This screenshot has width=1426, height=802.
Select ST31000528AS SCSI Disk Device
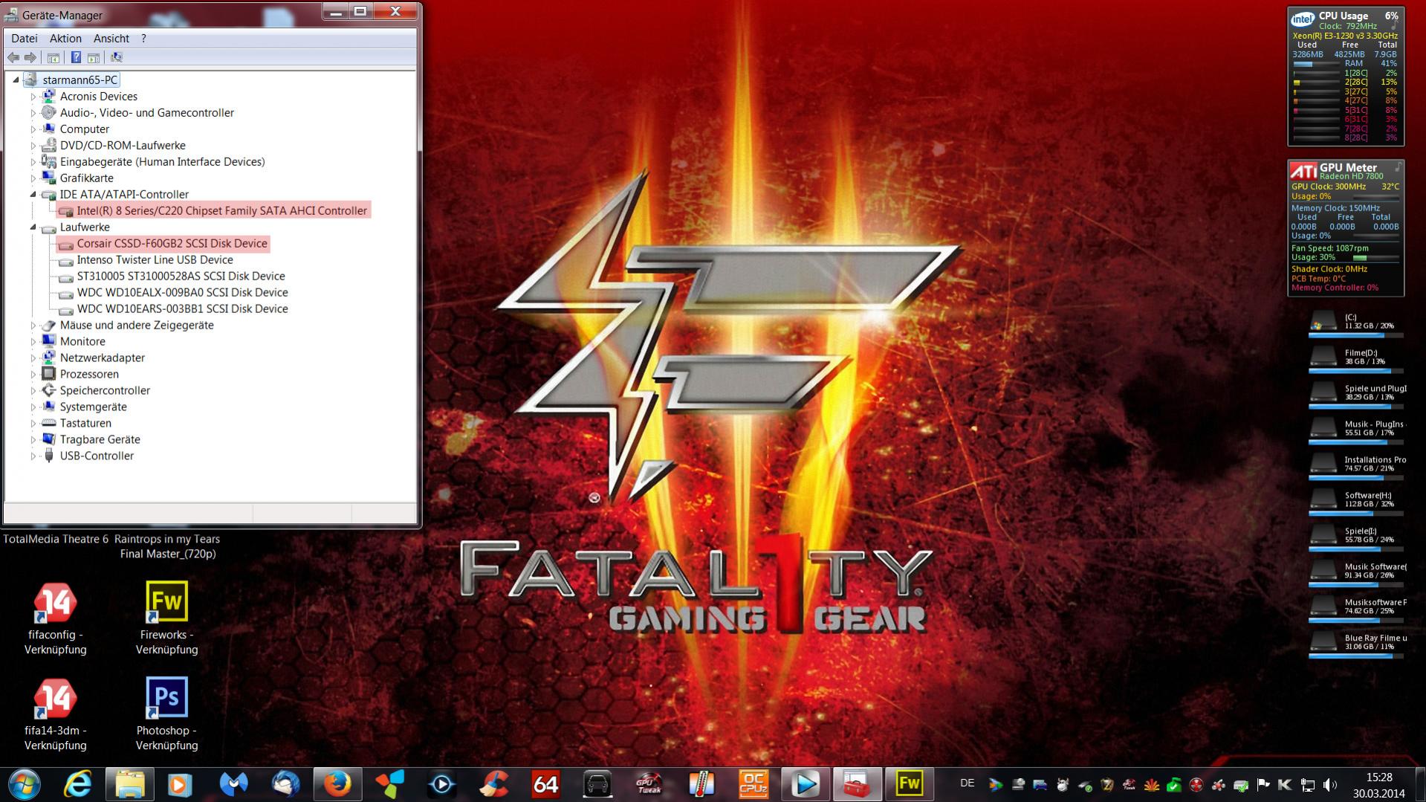[x=181, y=277]
